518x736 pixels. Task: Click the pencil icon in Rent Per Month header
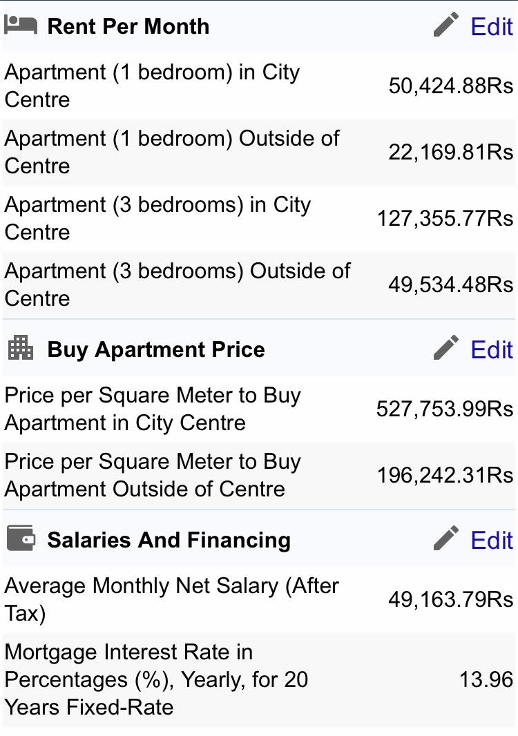point(446,26)
